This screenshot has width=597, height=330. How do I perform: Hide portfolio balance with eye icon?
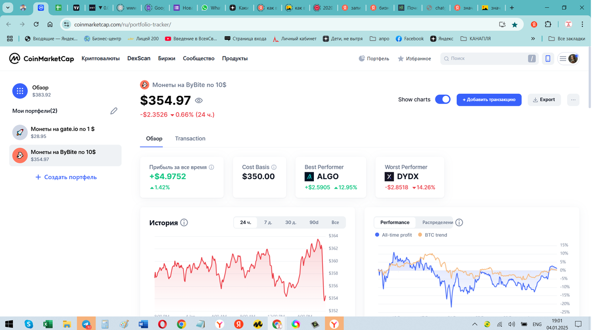coord(199,101)
